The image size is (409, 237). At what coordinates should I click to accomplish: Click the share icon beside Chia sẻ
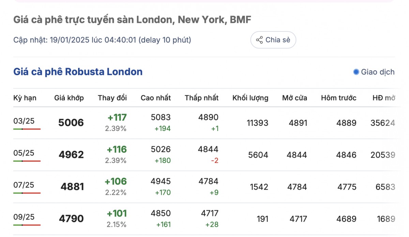tap(259, 40)
